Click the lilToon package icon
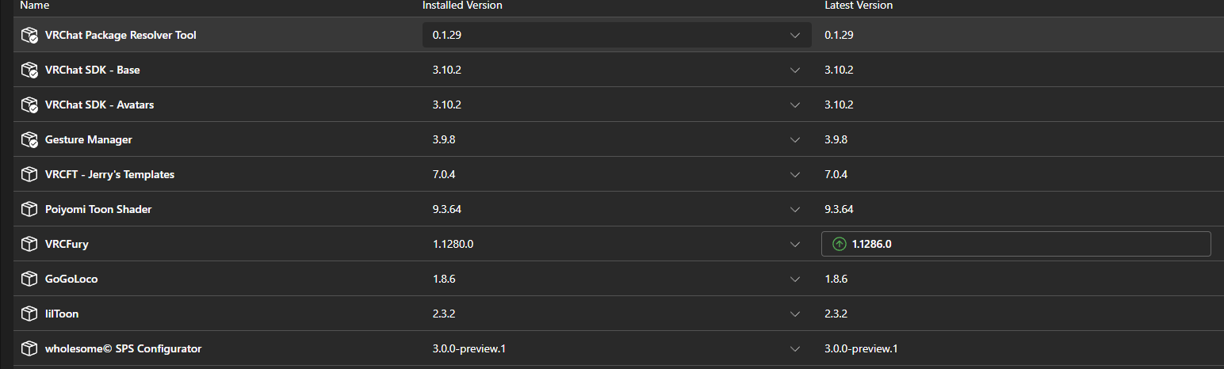This screenshot has height=369, width=1224. (x=29, y=314)
